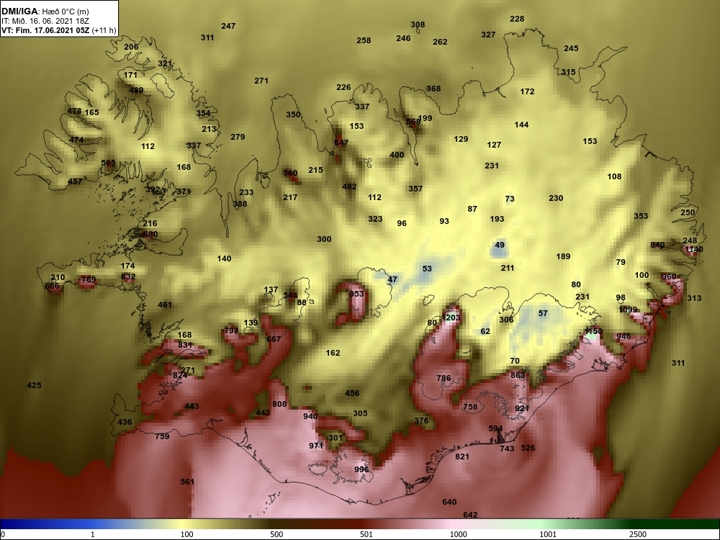Click the 798 map value
Image resolution: width=720 pixels, height=540 pixels.
click(x=231, y=330)
